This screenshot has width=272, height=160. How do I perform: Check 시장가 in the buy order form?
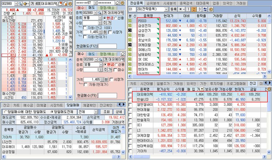tap(111, 79)
